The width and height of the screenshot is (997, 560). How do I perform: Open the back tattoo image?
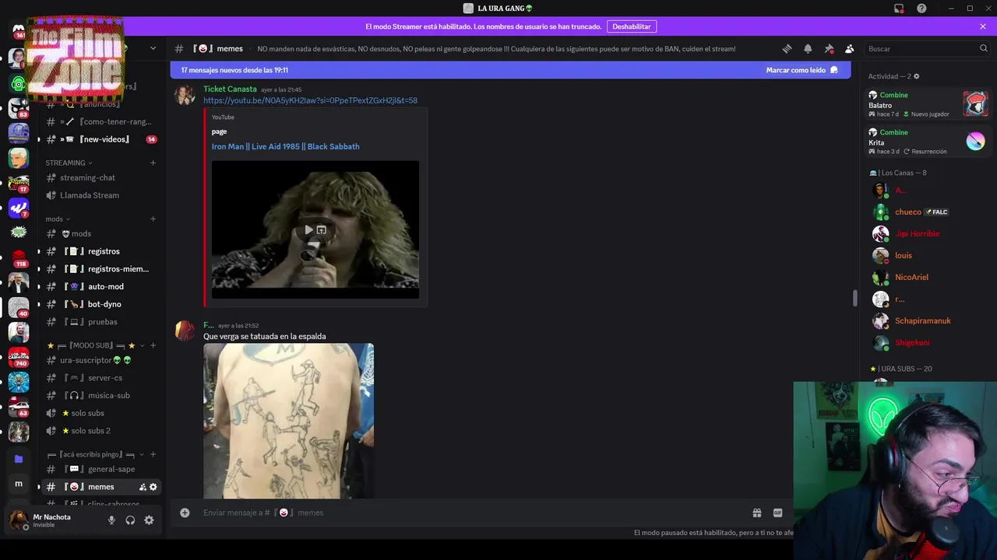[288, 421]
